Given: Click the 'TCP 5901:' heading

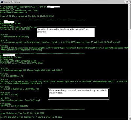Looking at the screenshot, I should (5, 98).
